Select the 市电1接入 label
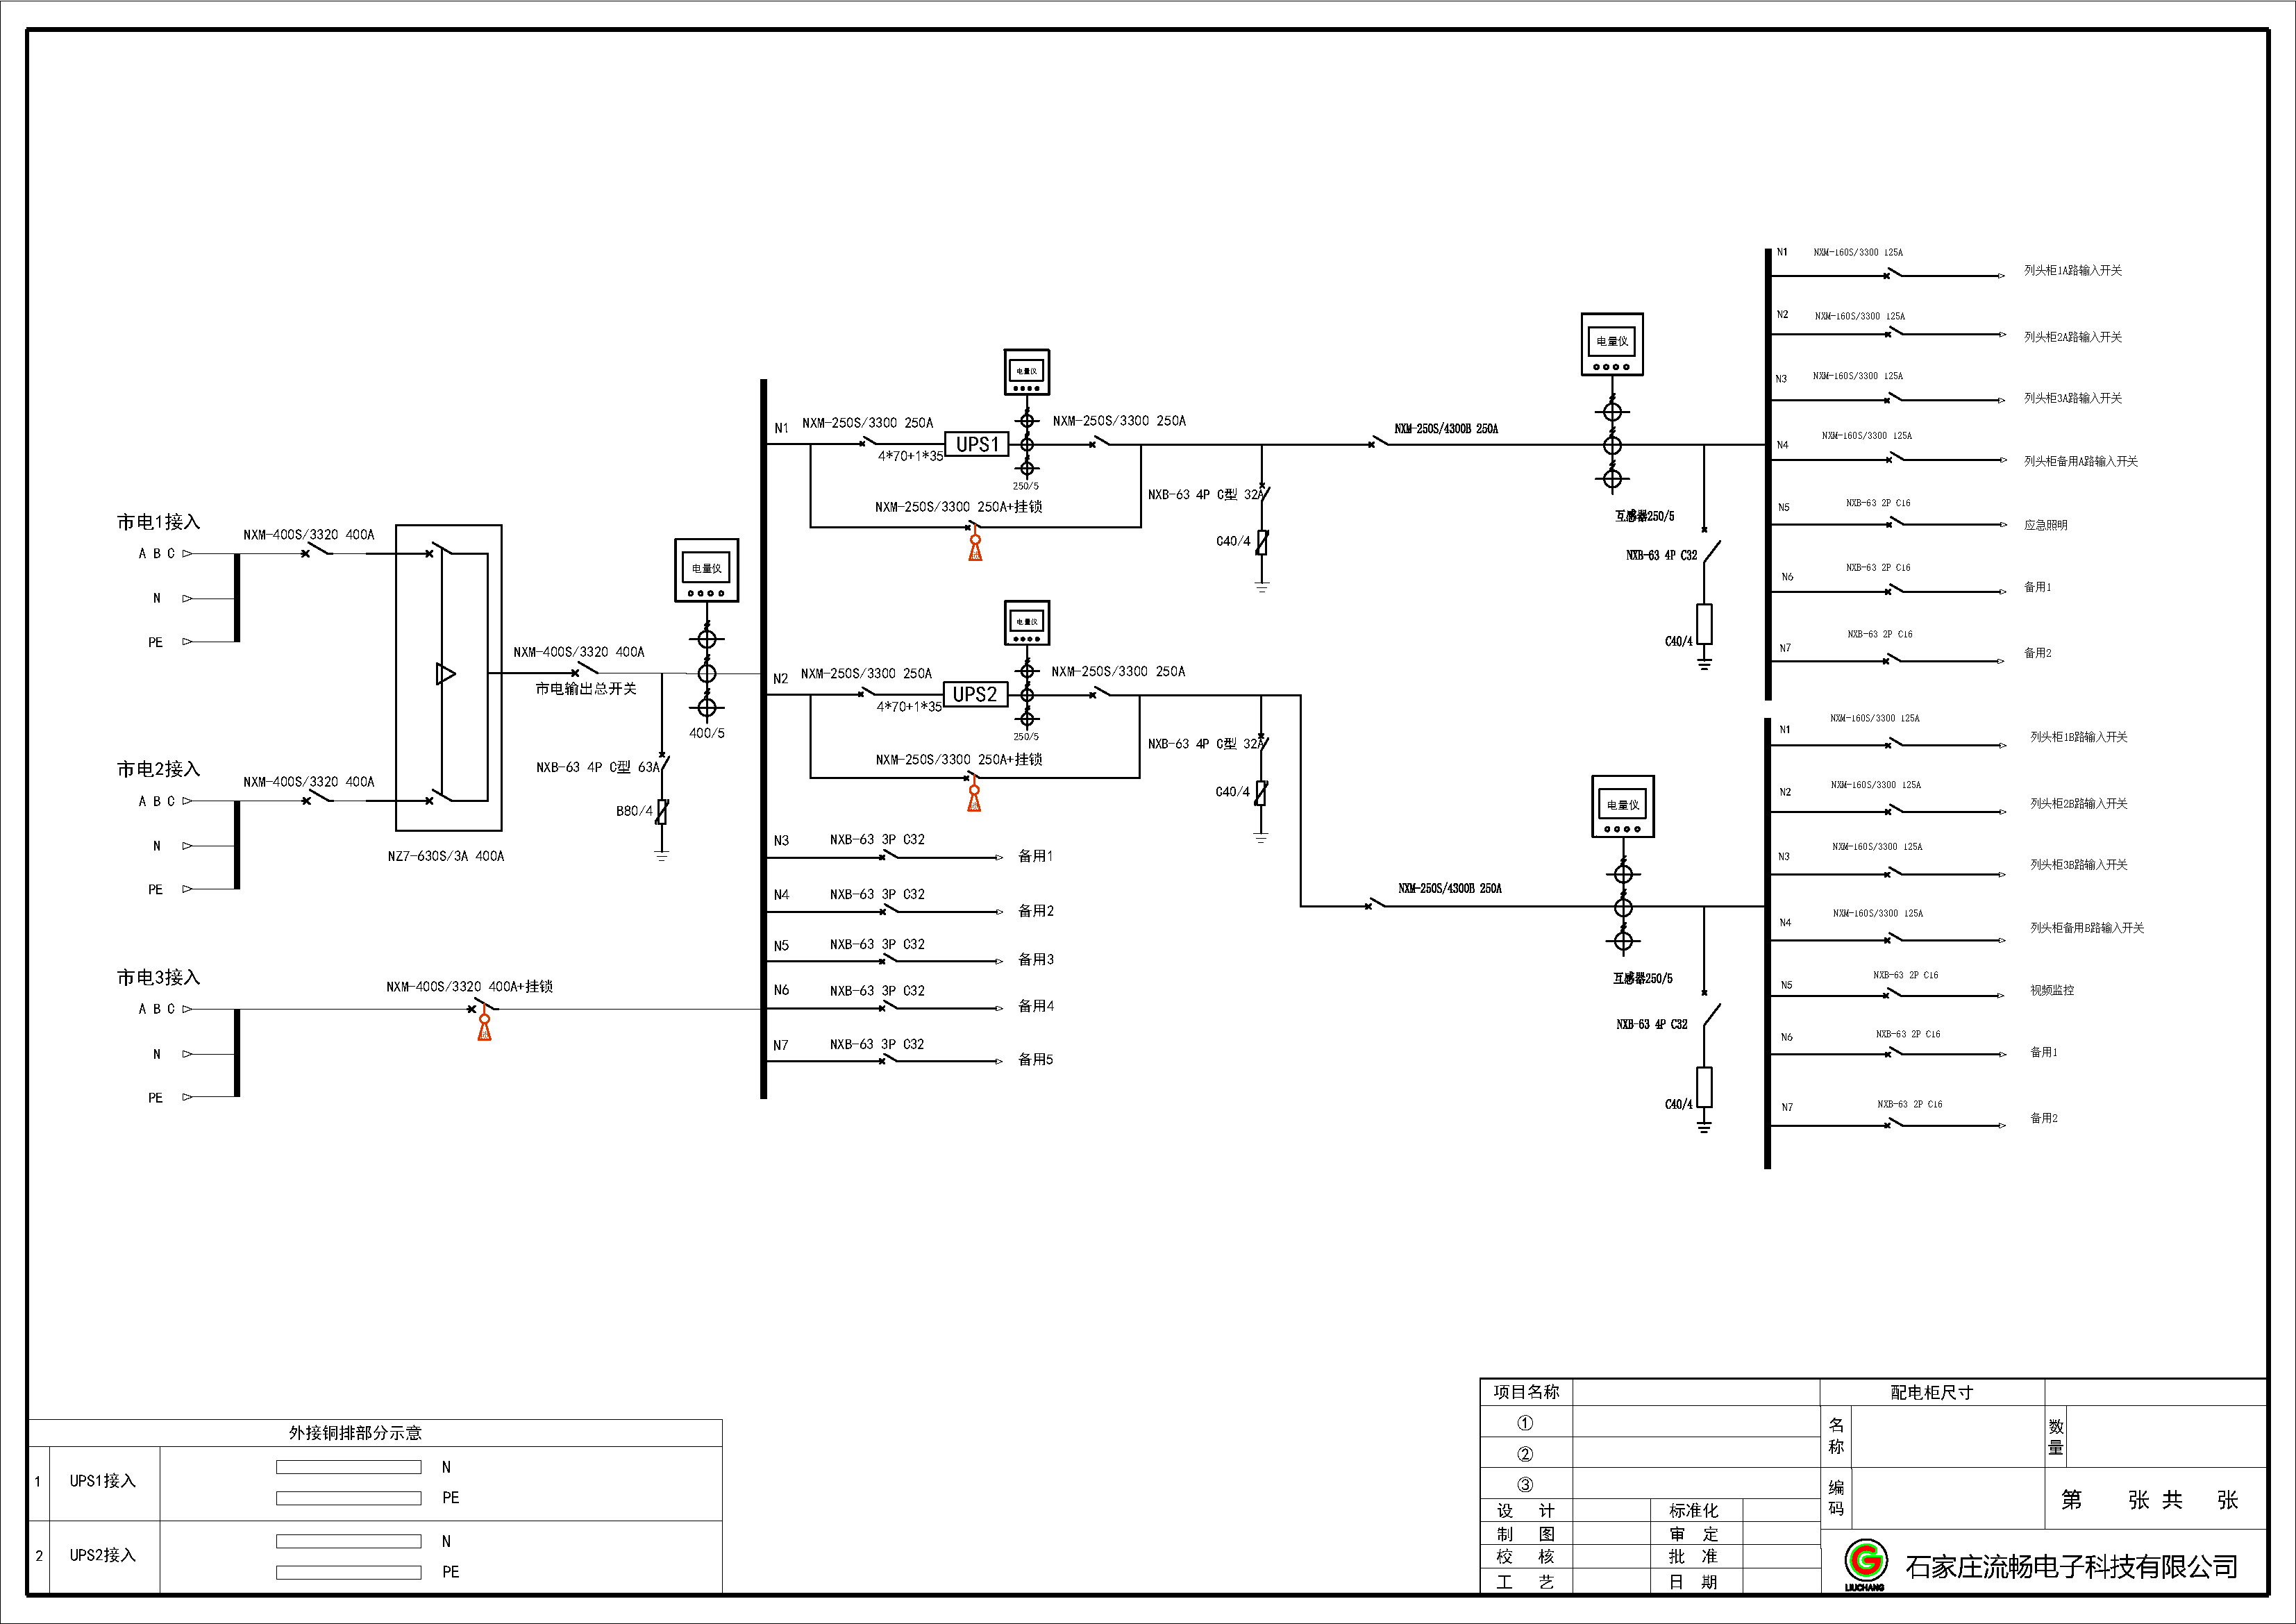2296x1624 pixels. tap(158, 522)
